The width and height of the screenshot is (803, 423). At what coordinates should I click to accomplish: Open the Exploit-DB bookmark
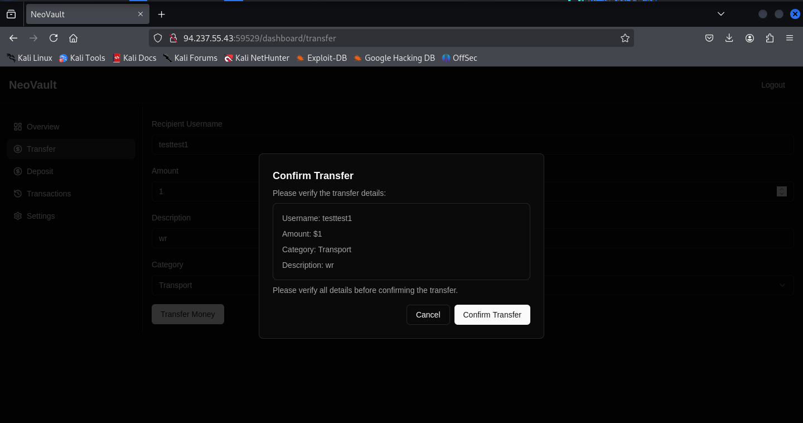(x=321, y=58)
